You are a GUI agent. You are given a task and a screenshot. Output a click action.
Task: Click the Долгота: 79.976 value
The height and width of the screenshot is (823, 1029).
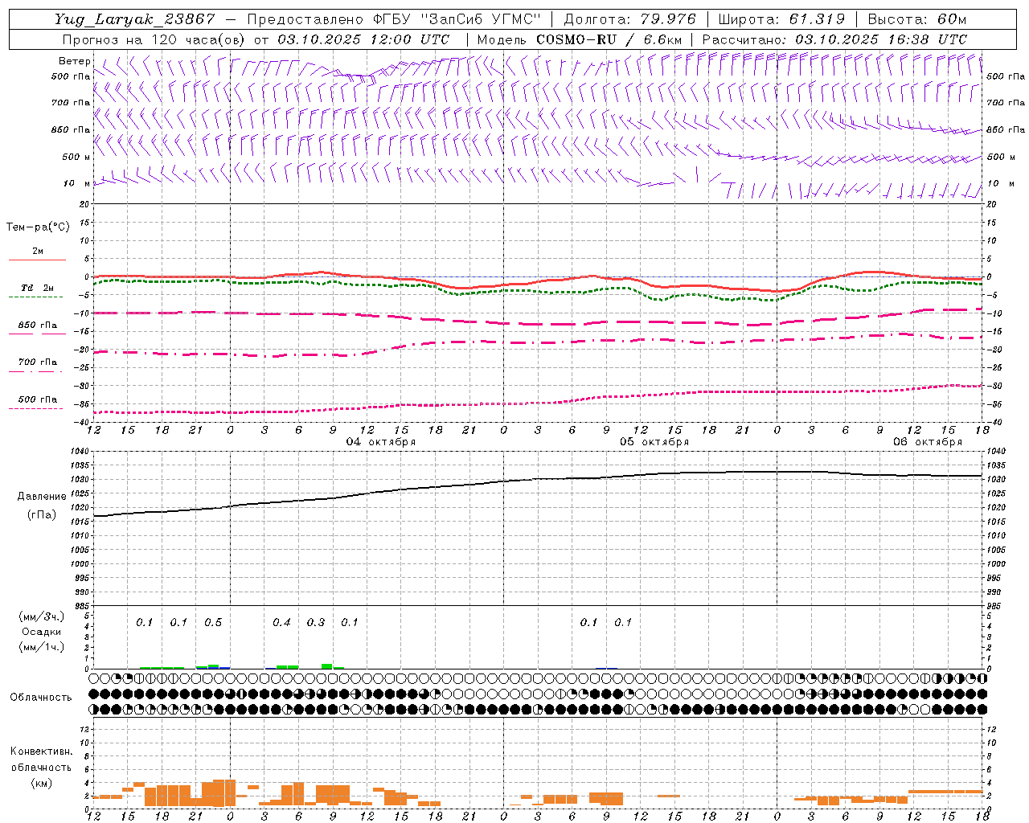pos(630,19)
